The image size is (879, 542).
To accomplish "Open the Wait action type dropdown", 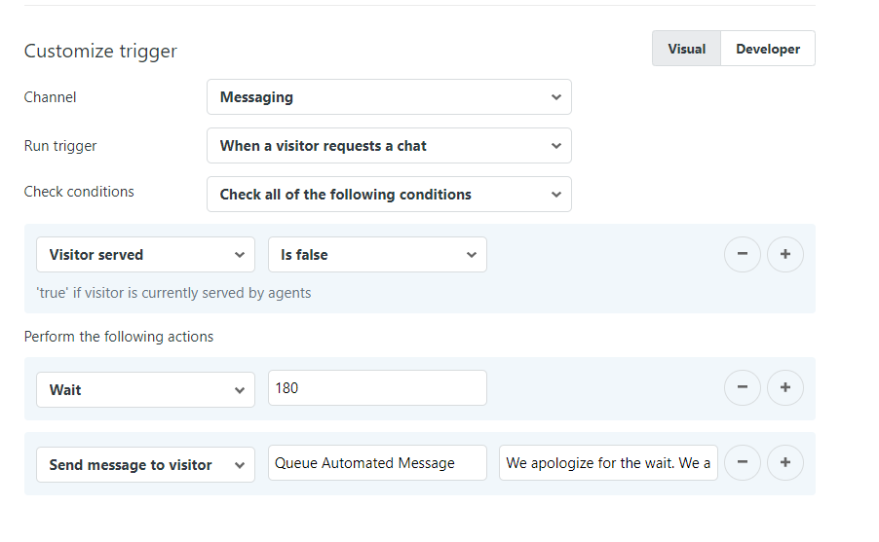I will (145, 389).
